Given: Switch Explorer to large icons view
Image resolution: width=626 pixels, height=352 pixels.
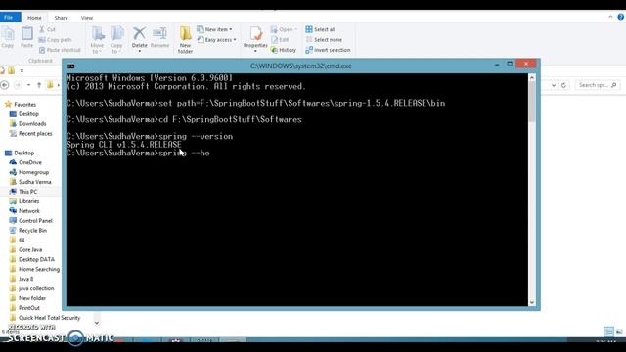Looking at the screenshot, I should tap(619, 331).
